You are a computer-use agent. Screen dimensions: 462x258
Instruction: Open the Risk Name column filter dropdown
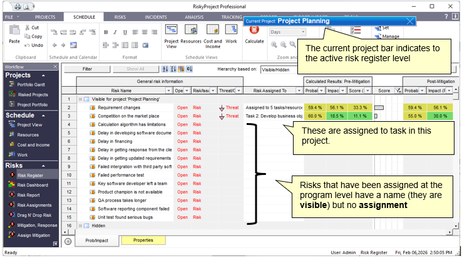tap(167, 91)
